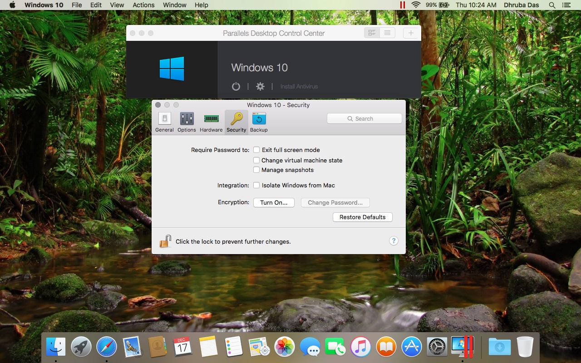Open Contacts from the Dock
581x363 pixels.
(157, 347)
